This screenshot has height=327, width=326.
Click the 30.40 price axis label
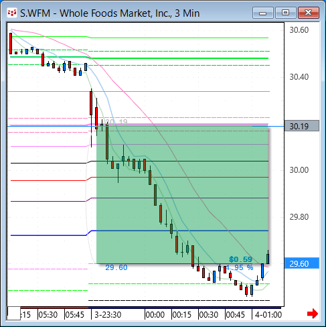(x=299, y=77)
